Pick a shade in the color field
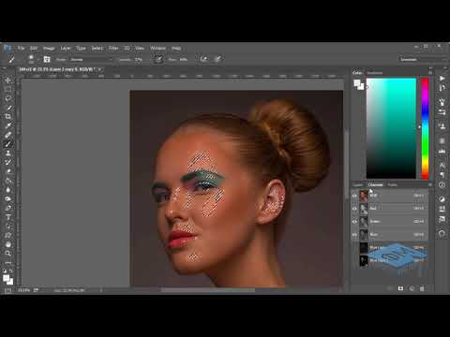This screenshot has height=337, width=450. pos(391,128)
